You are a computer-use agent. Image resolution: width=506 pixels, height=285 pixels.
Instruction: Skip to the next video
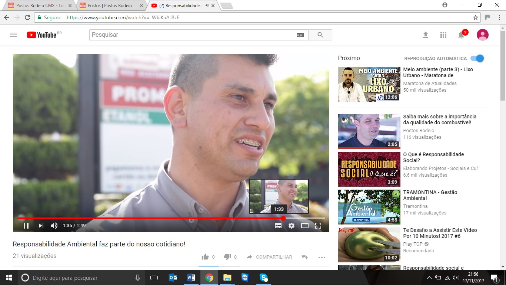coord(41,226)
